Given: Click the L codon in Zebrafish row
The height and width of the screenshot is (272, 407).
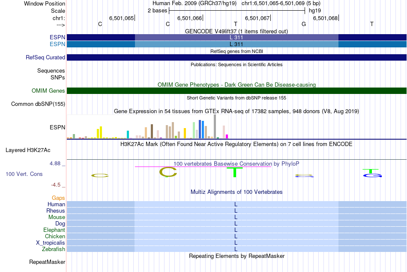Looking at the screenshot, I should 236,249.
